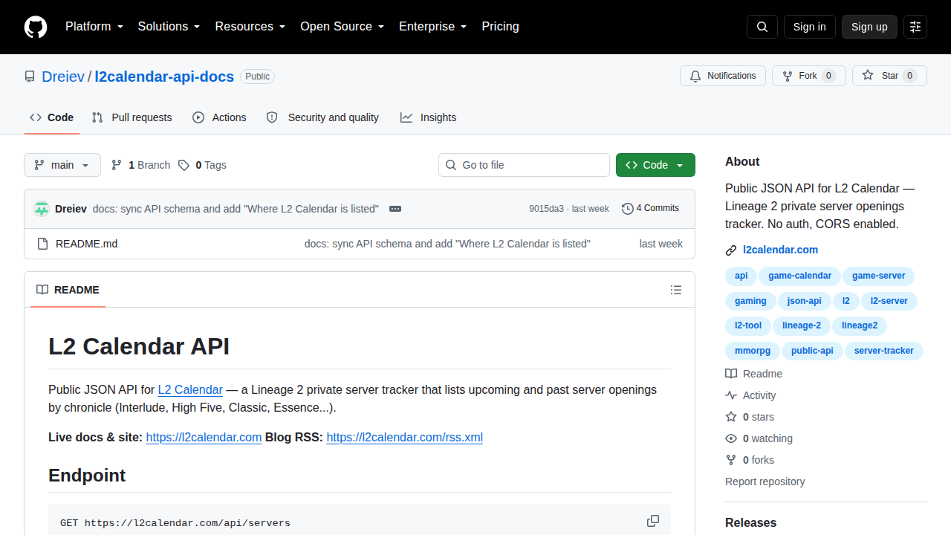Open the command palette icon beside Sign up
Image resolution: width=951 pixels, height=535 pixels.
(x=915, y=27)
